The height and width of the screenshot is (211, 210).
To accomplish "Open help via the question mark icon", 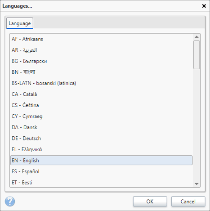I will (x=10, y=202).
